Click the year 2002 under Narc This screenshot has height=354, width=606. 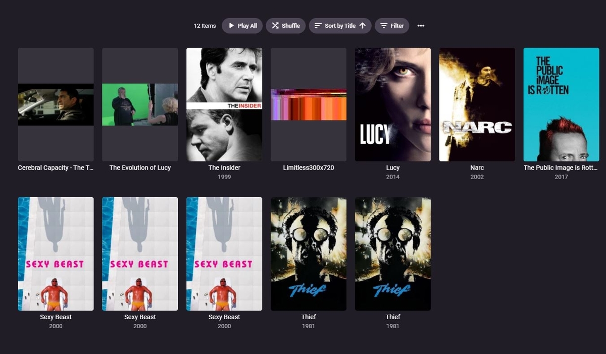point(477,177)
